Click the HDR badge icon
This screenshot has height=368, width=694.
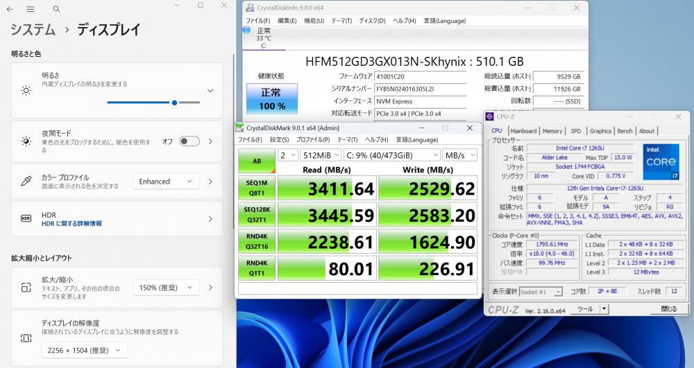pos(26,219)
